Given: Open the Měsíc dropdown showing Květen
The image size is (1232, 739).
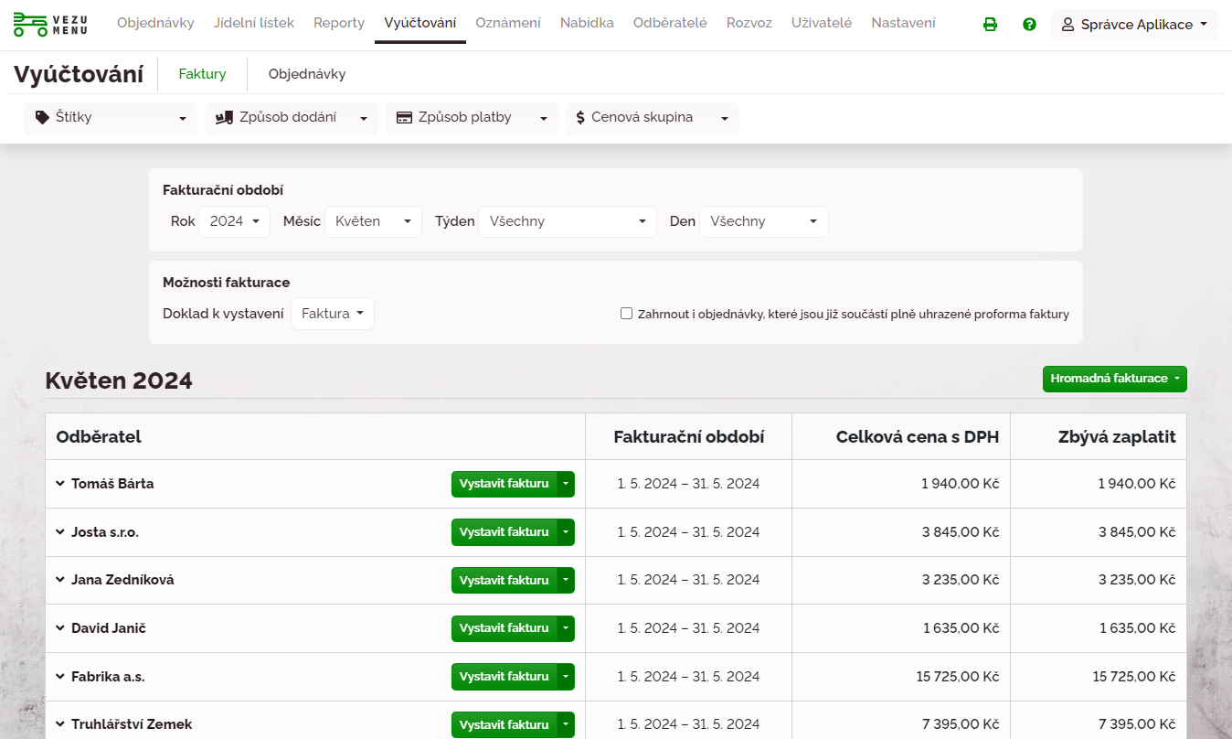Looking at the screenshot, I should pos(373,221).
